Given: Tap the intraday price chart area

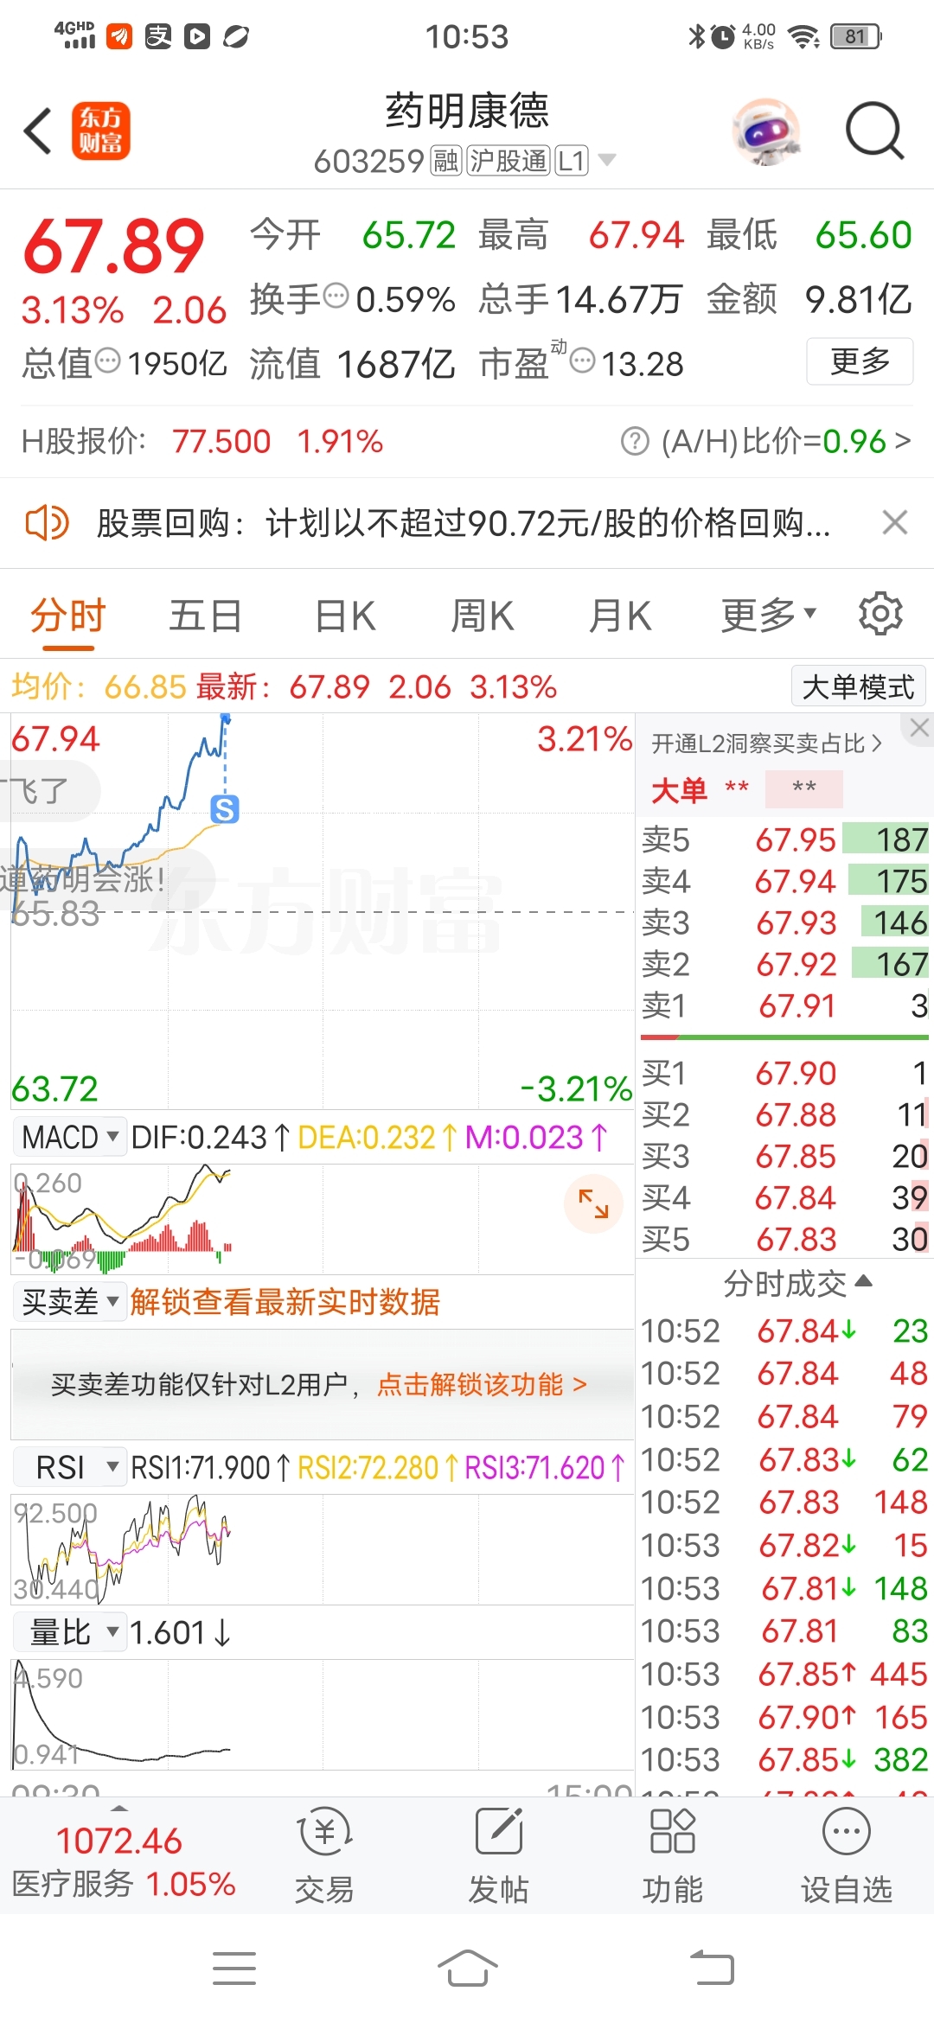Looking at the screenshot, I should [x=323, y=911].
